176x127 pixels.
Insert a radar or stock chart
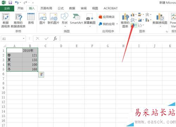(x=147, y=14)
